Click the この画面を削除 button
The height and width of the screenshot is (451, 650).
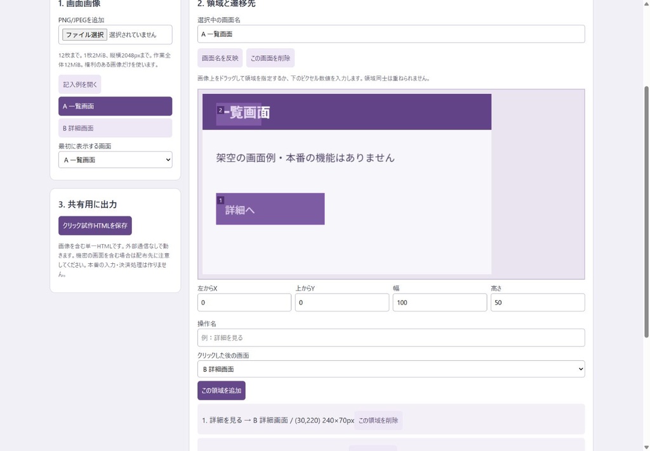point(270,58)
